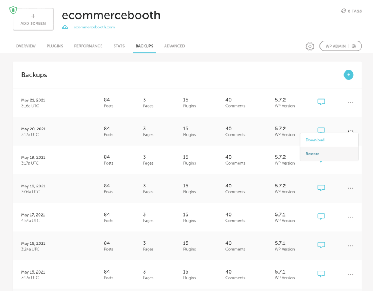Switch to the Stats tab
The image size is (373, 291).
click(x=119, y=46)
